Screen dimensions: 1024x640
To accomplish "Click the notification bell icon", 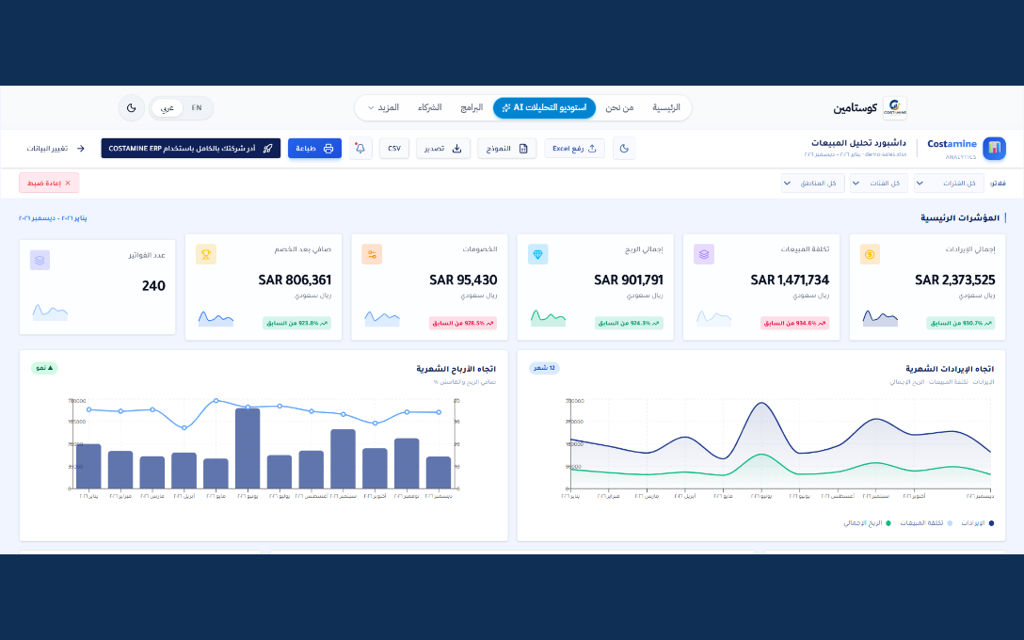I will click(x=360, y=149).
